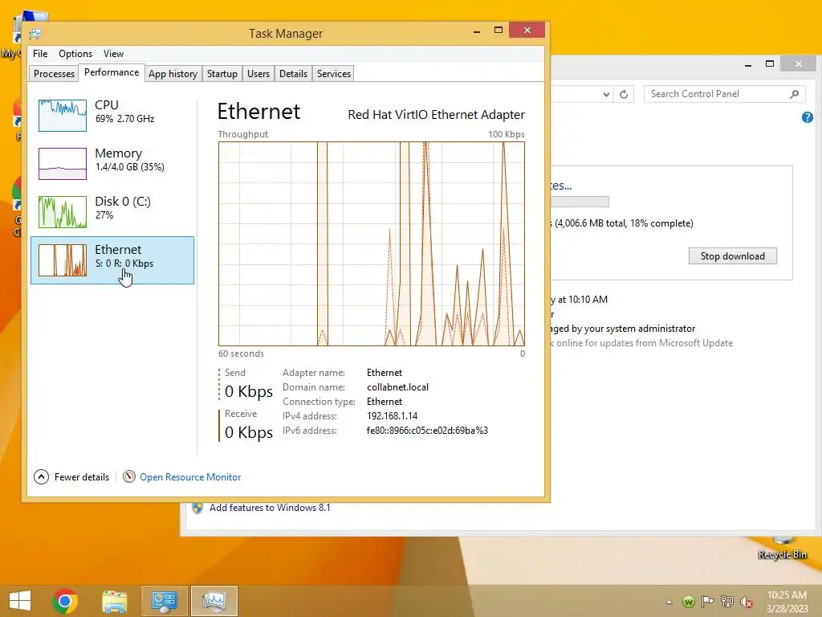Viewport: 822px width, 617px height.
Task: Open the Windows Start button
Action: pos(20,601)
